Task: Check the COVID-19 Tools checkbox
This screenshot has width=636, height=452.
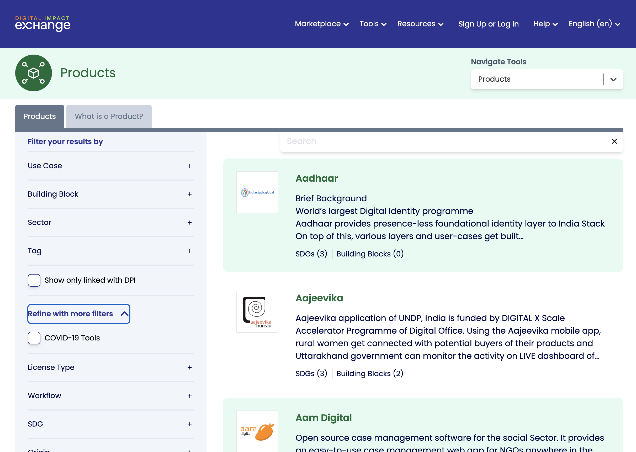Action: [x=34, y=338]
